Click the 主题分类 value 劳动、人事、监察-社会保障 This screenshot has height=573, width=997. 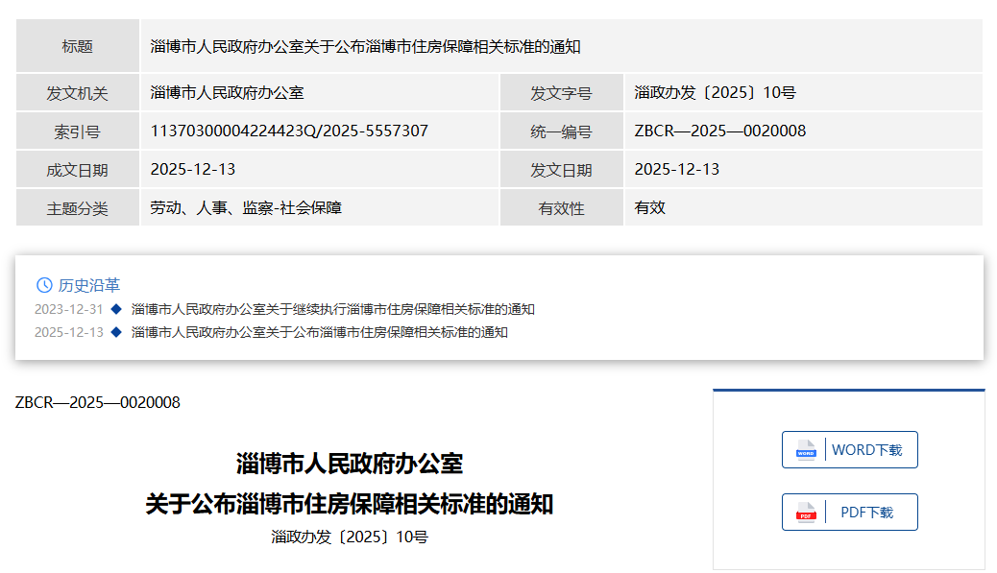coord(246,207)
